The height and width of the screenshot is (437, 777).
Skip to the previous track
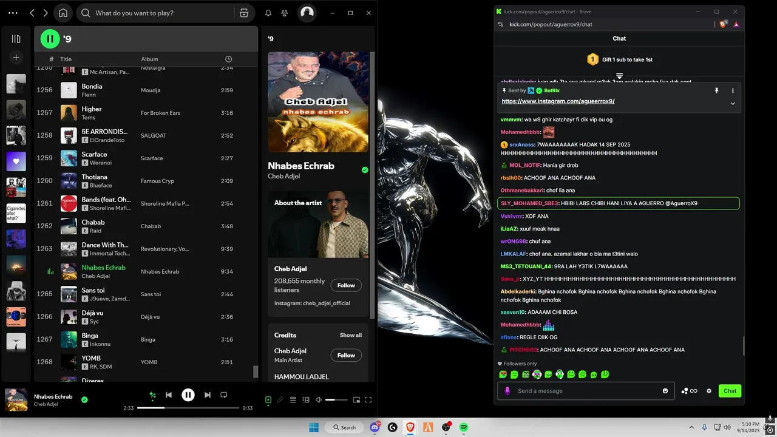coord(169,395)
